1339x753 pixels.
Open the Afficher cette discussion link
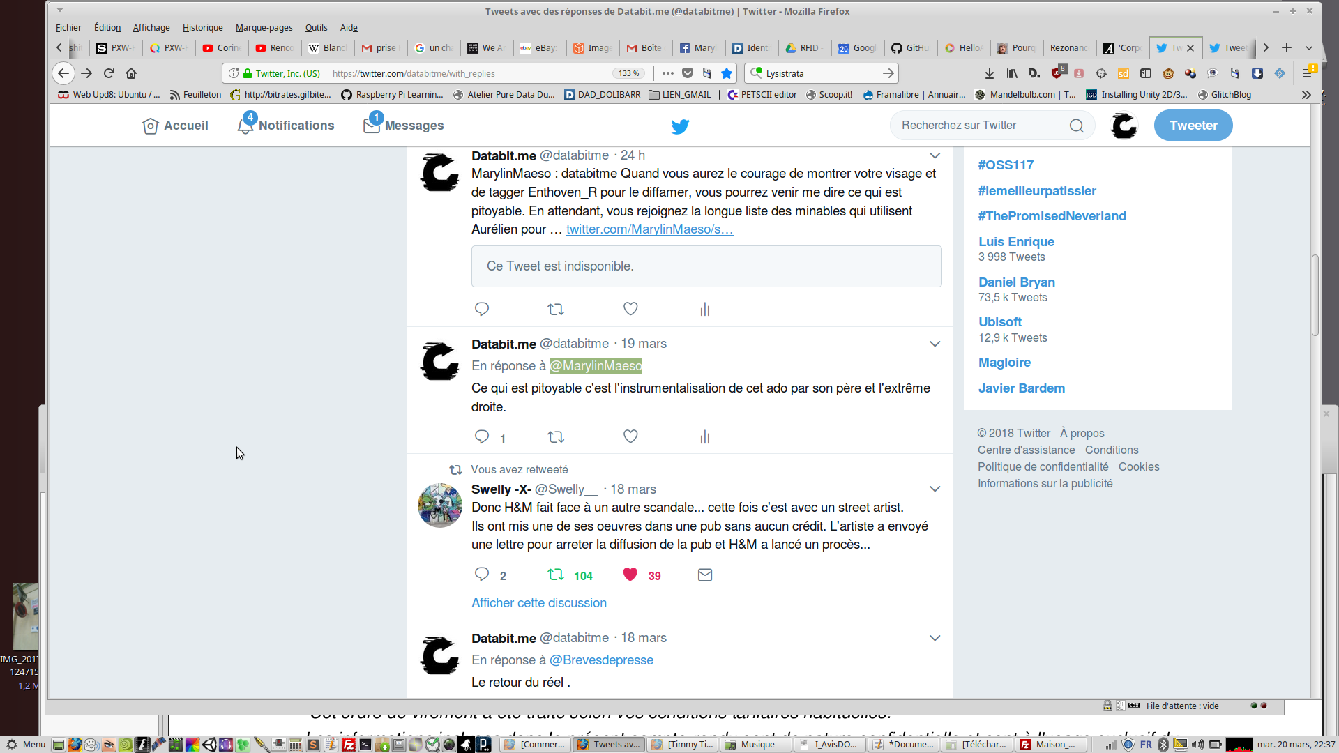(538, 602)
